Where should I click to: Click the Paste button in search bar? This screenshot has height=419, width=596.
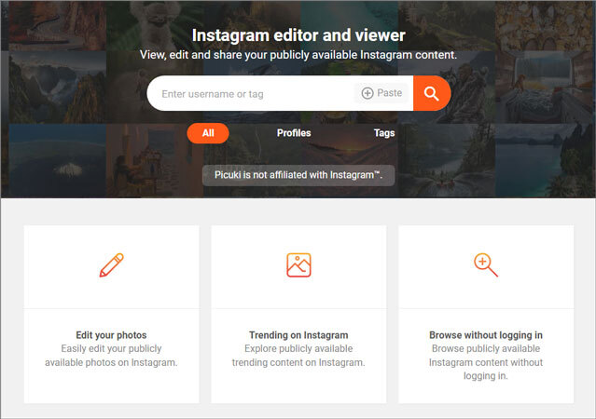381,93
